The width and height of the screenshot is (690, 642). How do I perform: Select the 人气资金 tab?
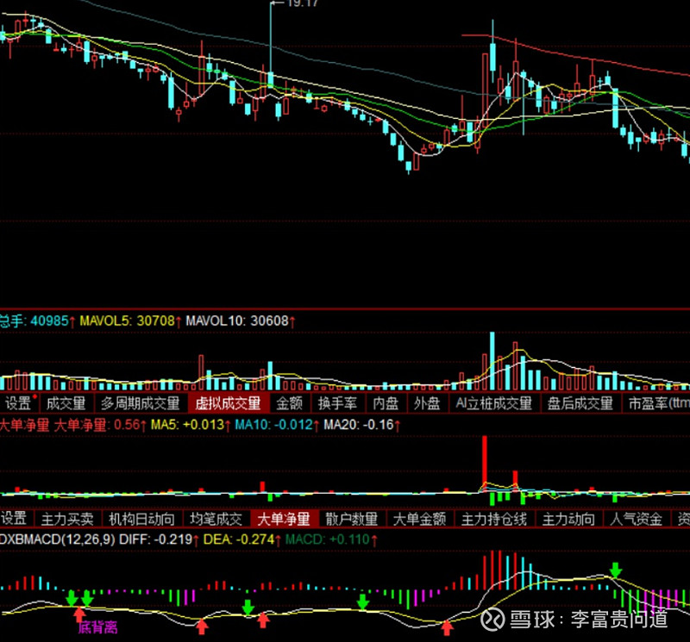[636, 519]
